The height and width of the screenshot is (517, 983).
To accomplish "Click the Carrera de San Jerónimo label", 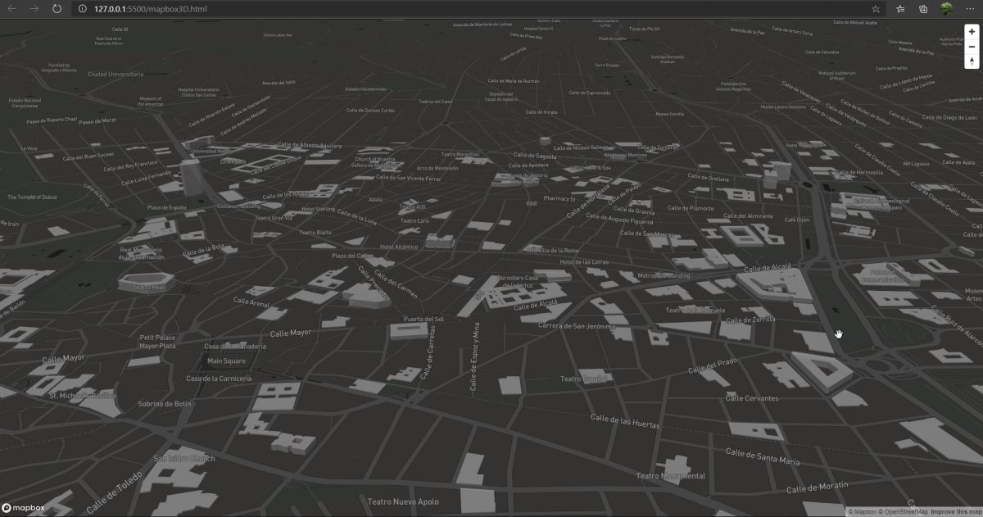I will pyautogui.click(x=576, y=326).
